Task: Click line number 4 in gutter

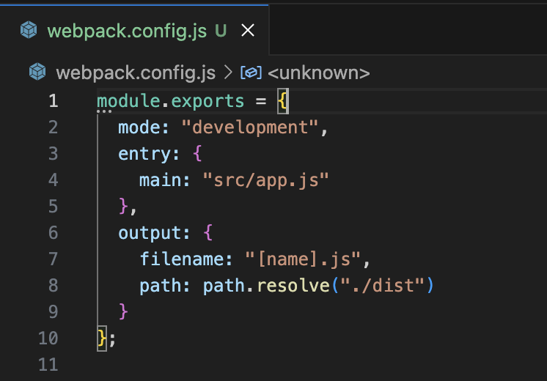Action: coord(53,180)
